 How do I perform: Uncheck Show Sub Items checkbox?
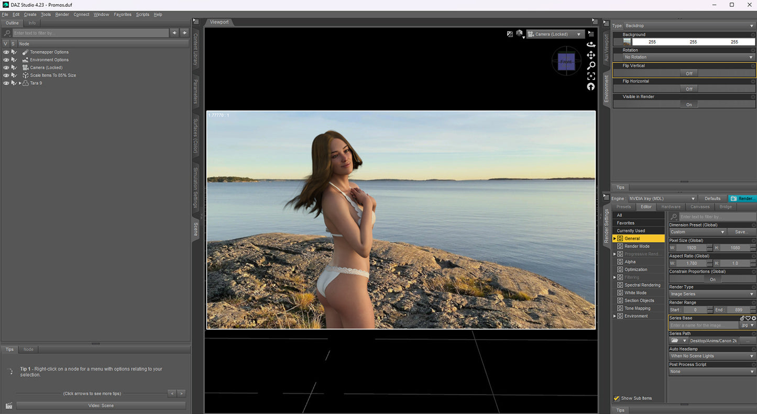[x=617, y=398]
